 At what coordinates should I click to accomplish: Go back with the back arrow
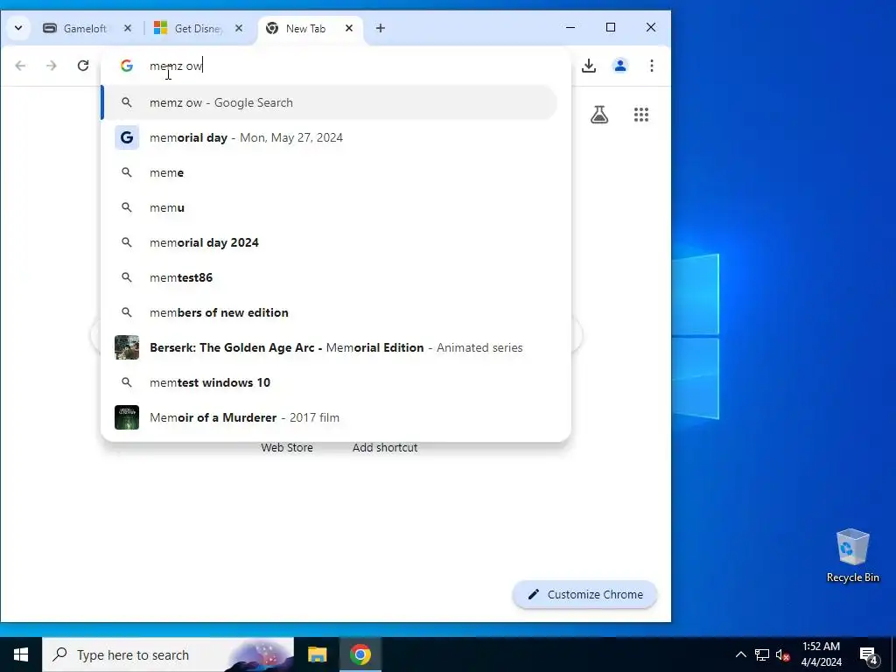pos(21,66)
